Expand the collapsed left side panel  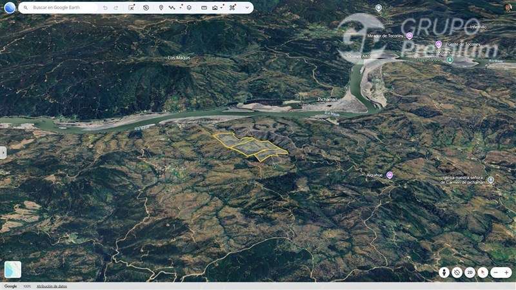(3, 153)
